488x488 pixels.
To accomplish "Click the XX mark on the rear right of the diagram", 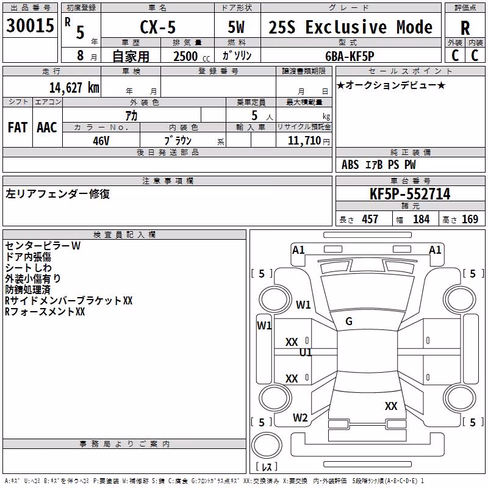I will 391,406.
